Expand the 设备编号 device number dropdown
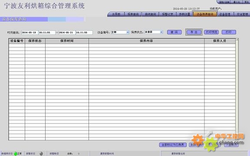The height and width of the screenshot is (156, 250). tap(128, 32)
